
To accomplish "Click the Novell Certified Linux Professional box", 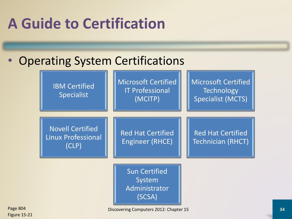I will (74, 137).
